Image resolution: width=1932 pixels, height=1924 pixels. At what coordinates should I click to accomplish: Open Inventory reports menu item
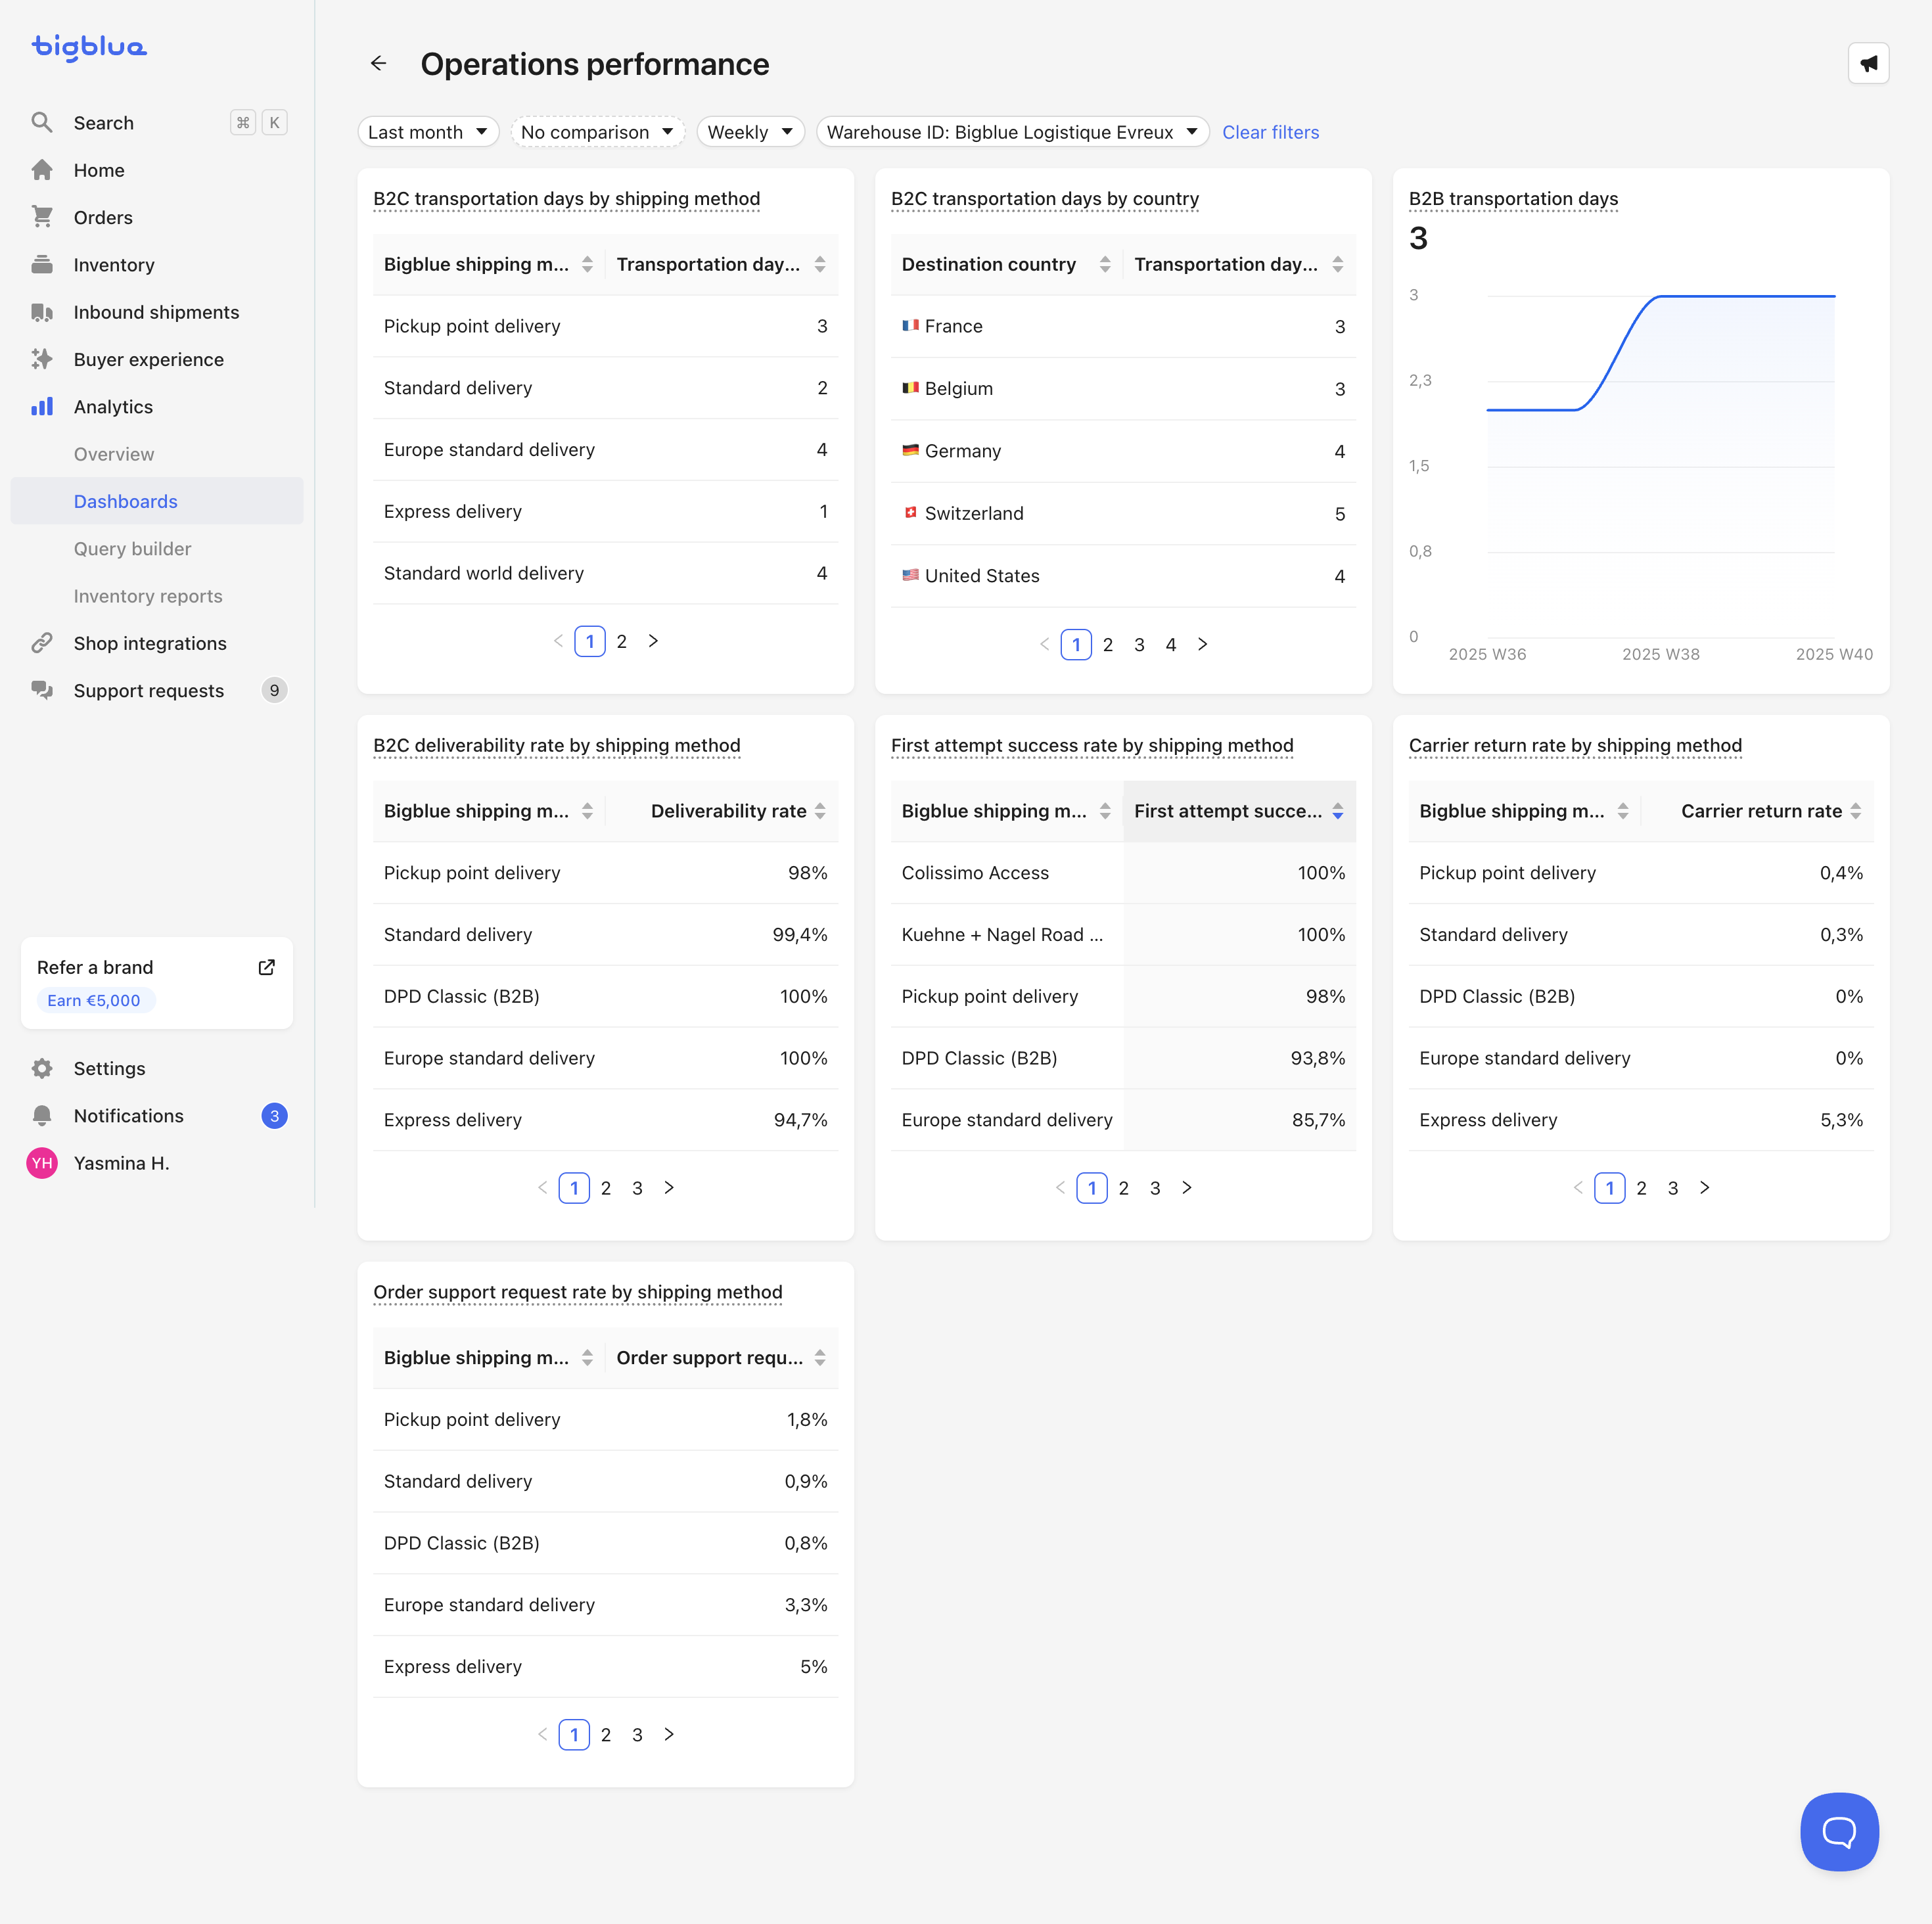[148, 596]
